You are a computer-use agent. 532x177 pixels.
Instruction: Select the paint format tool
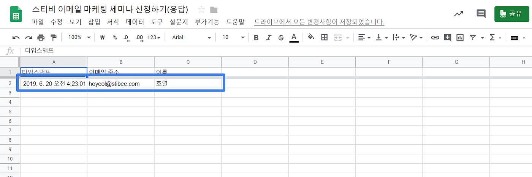tap(54, 37)
